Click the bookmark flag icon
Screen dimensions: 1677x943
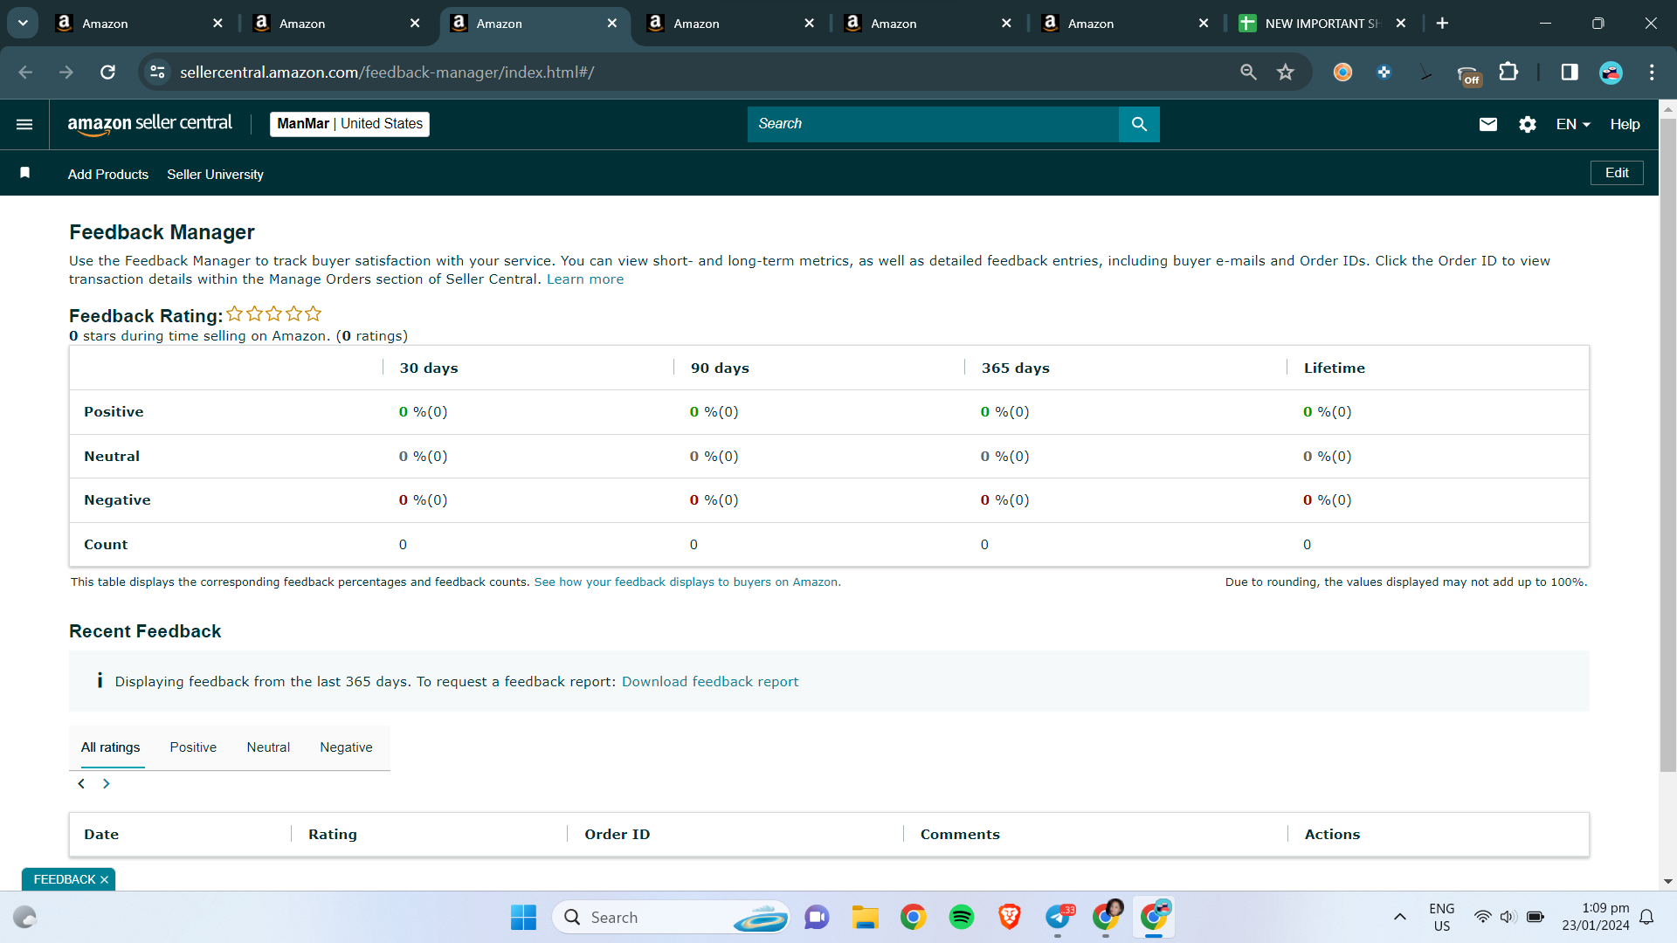point(25,173)
